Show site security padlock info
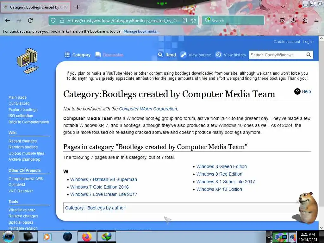The width and height of the screenshot is (324, 243). [x=62, y=21]
